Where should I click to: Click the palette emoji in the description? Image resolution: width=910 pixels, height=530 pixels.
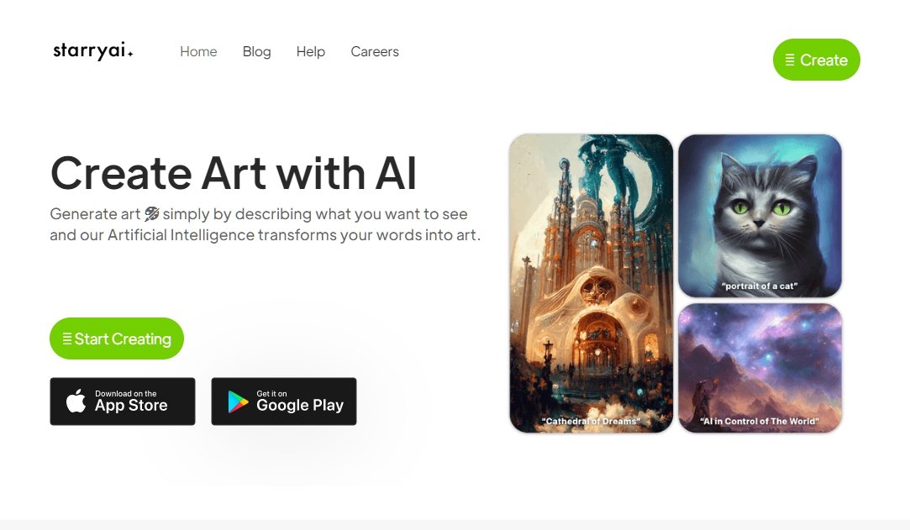[x=151, y=214]
